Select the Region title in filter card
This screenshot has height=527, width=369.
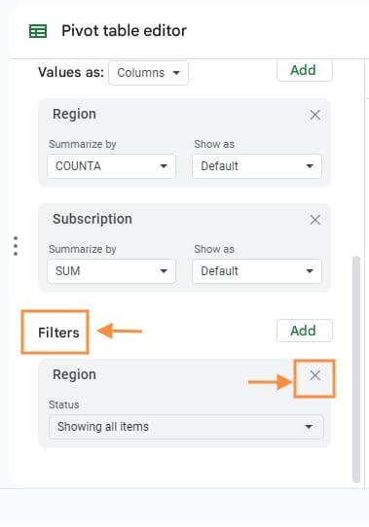(74, 374)
